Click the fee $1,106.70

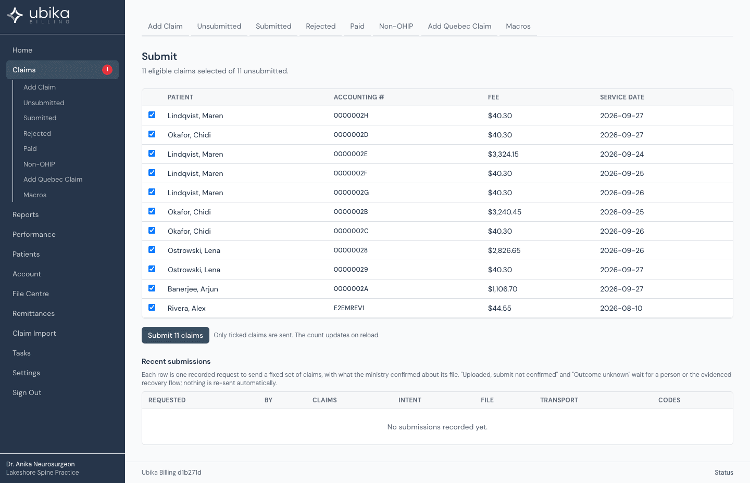503,289
